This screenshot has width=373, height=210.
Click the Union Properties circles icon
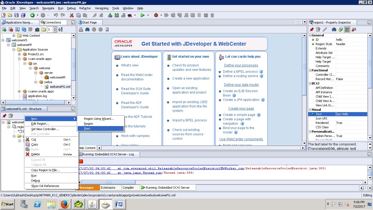pos(340,30)
